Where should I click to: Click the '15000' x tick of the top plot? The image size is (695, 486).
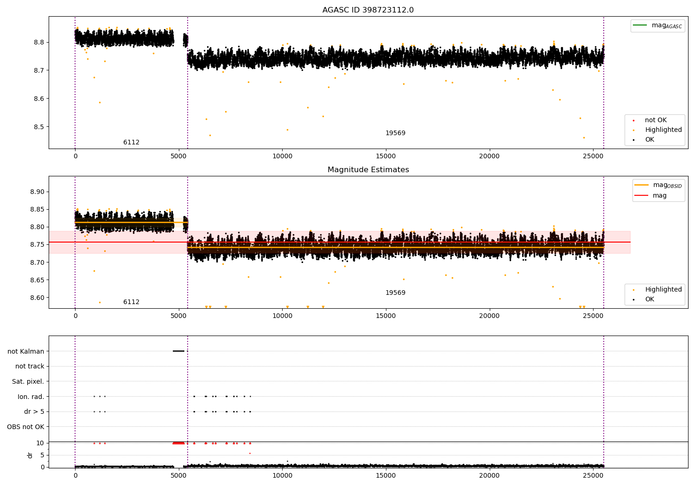[385, 156]
